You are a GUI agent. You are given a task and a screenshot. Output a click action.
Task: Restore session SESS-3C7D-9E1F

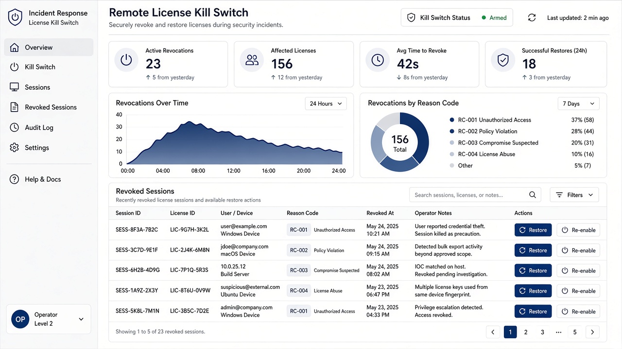(x=533, y=251)
